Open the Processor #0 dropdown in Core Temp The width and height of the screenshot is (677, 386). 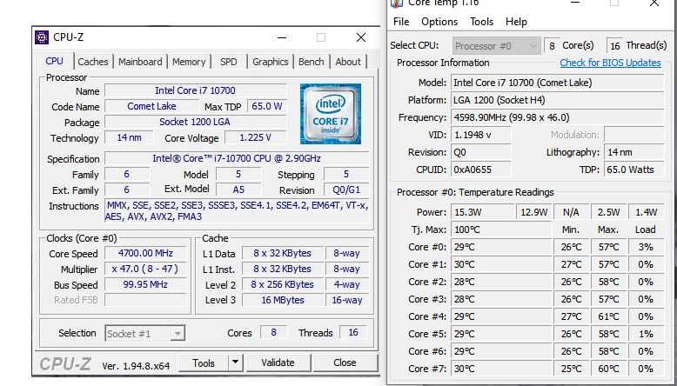pyautogui.click(x=497, y=46)
